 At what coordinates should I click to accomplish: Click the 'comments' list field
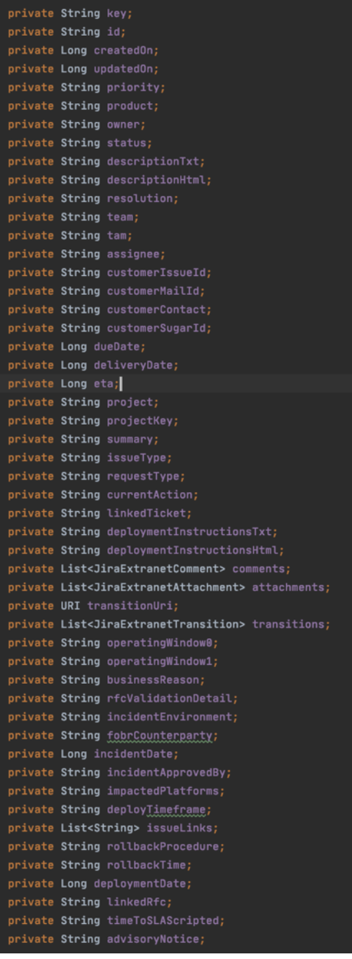(x=258, y=568)
